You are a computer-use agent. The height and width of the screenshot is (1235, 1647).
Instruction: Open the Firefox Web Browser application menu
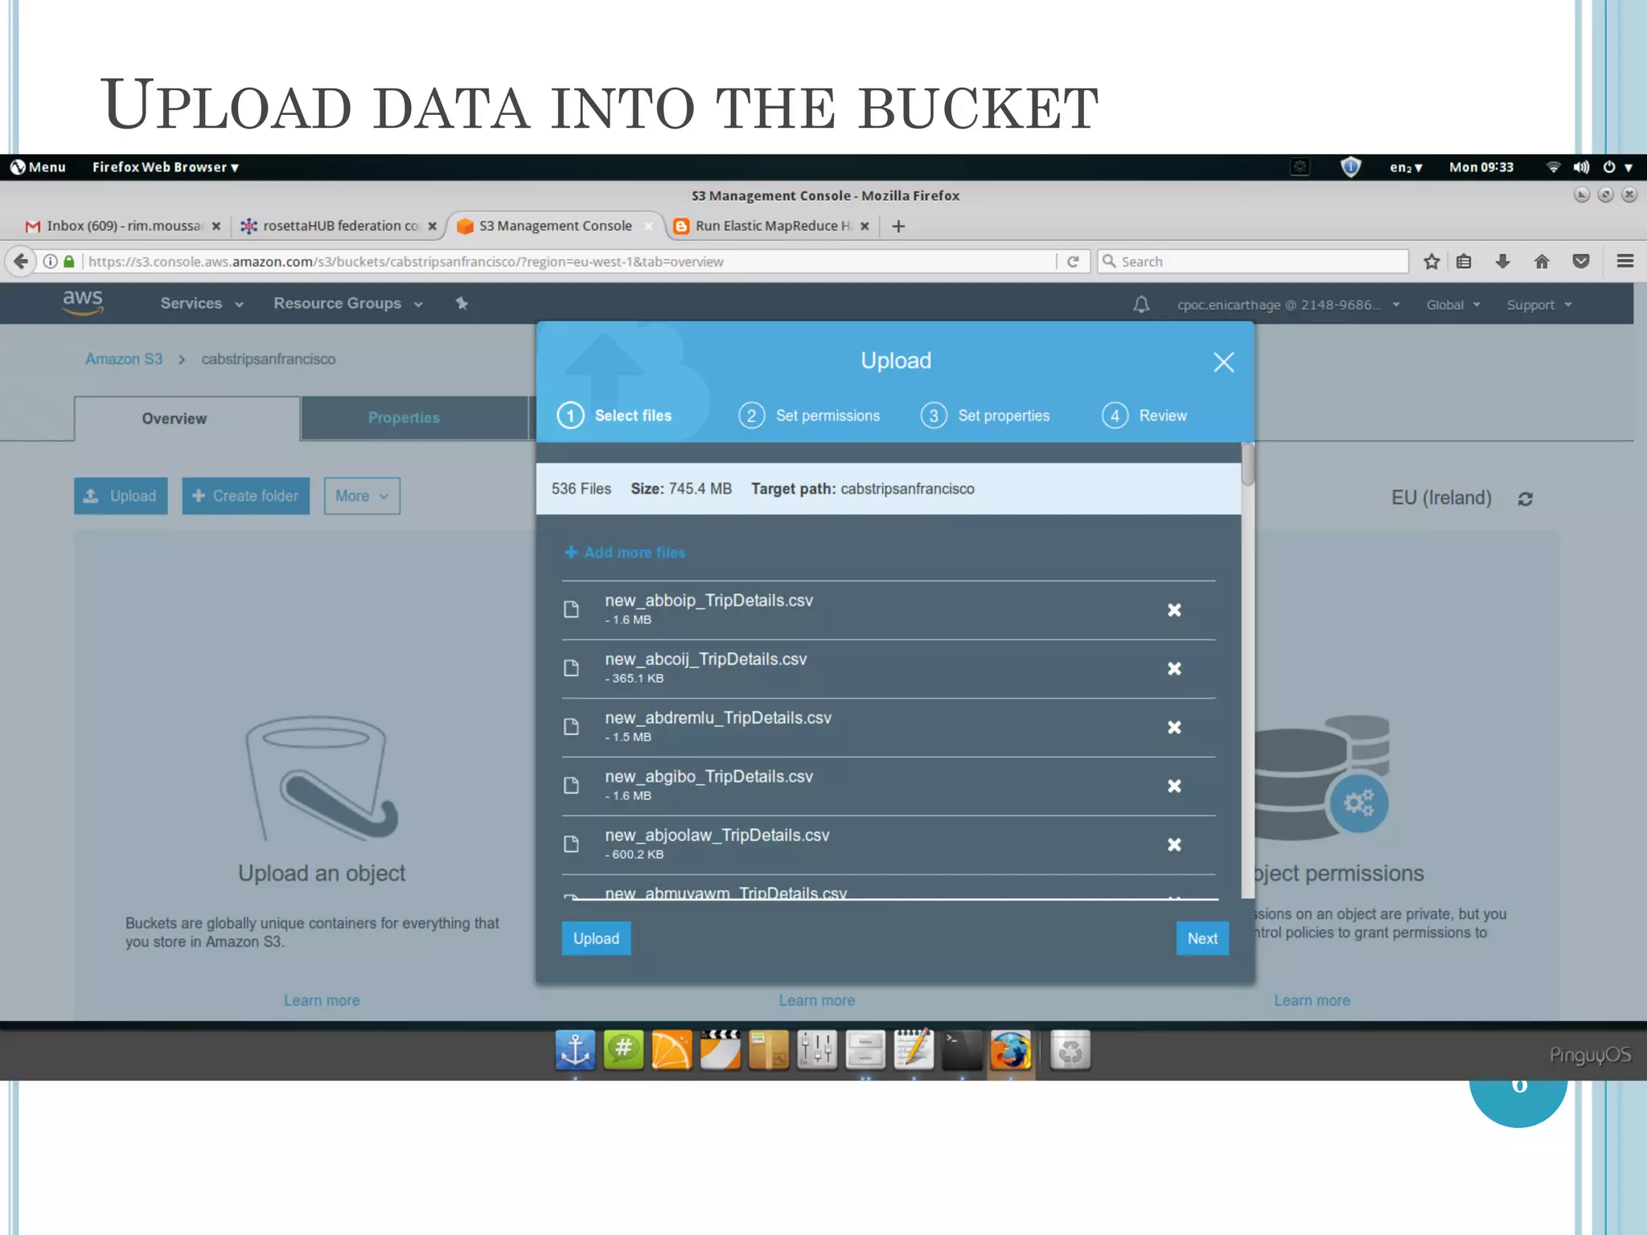pyautogui.click(x=166, y=167)
